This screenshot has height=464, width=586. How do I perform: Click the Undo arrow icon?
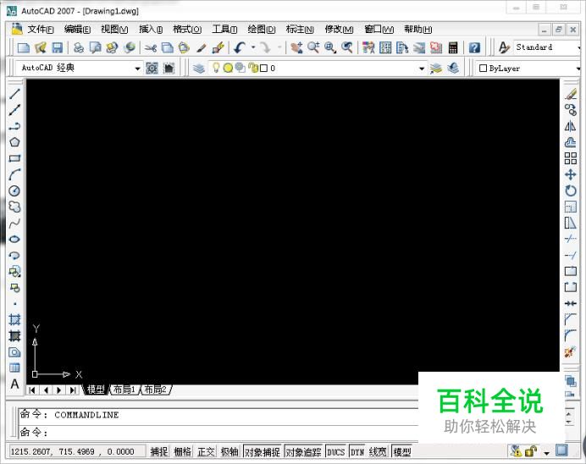(240, 47)
